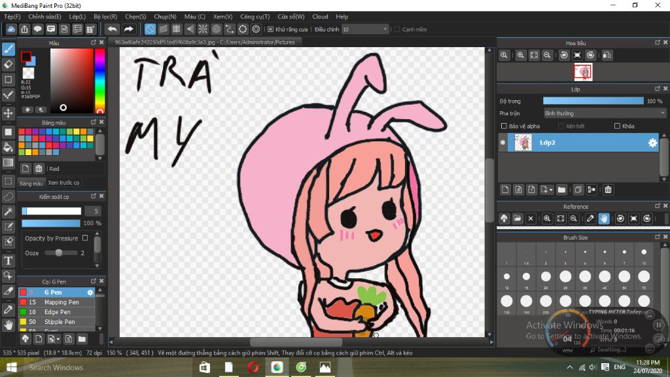The width and height of the screenshot is (670, 377).
Task: Toggle Opacity by Pressure checkbox
Action: click(85, 238)
